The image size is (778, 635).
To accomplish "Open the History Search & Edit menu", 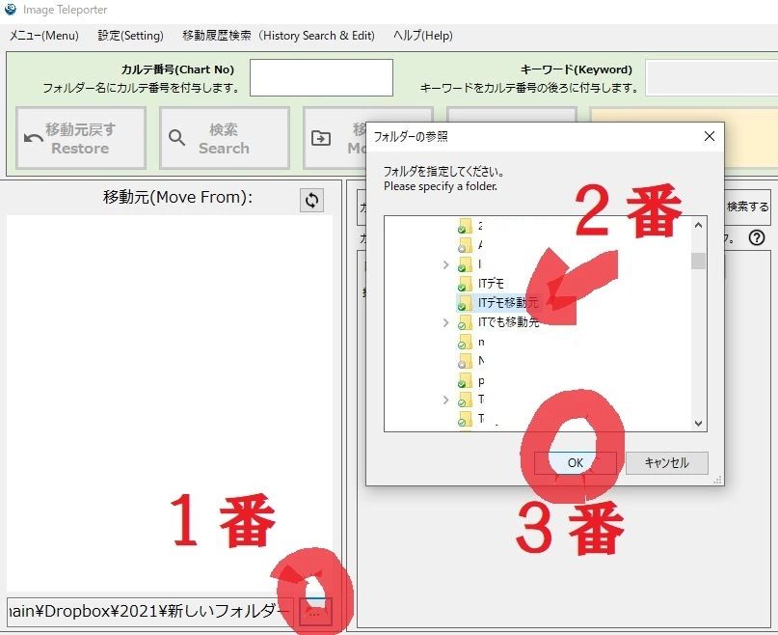I will 278,36.
